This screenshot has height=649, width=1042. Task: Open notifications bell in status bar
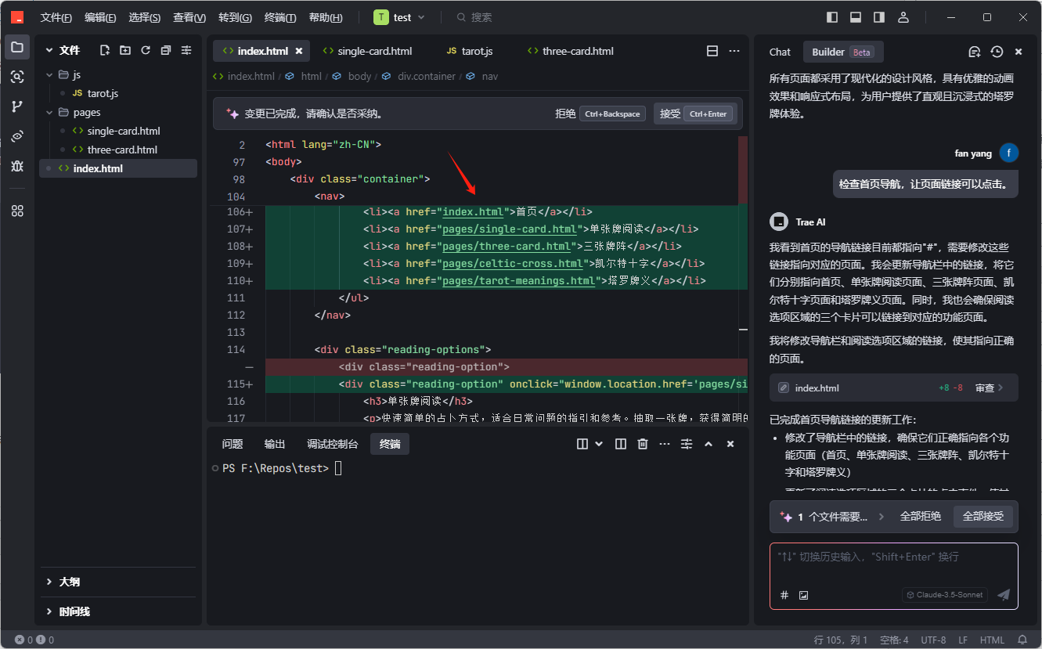point(1022,640)
